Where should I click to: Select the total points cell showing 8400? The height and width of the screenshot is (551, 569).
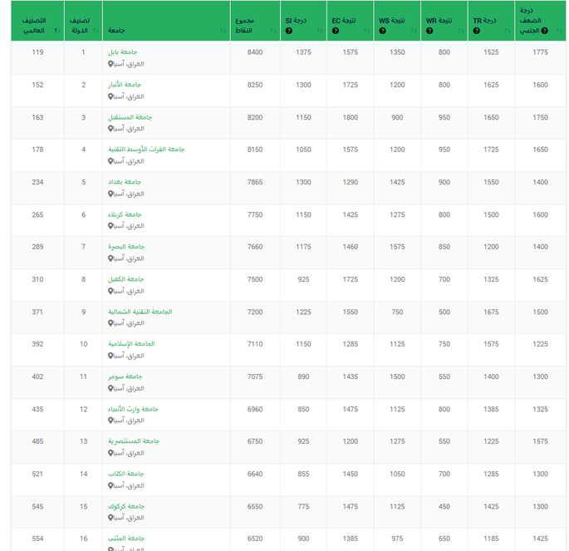coord(255,52)
